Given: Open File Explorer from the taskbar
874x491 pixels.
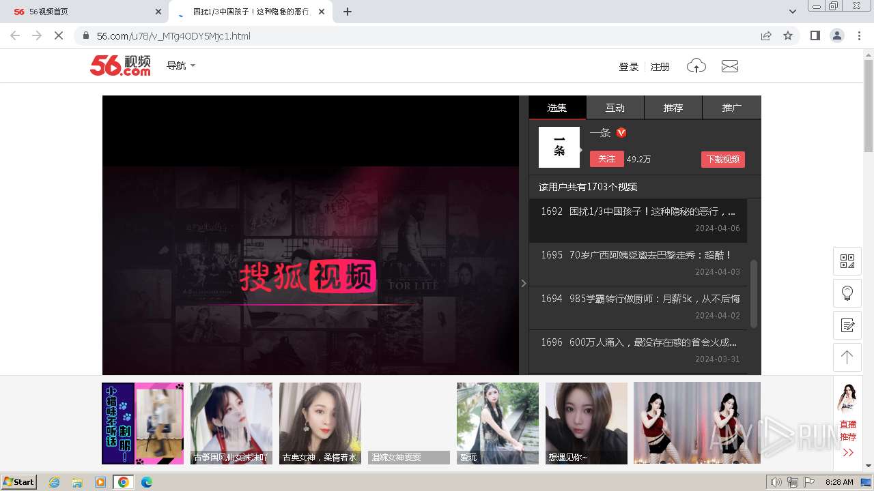Looking at the screenshot, I should pyautogui.click(x=77, y=482).
